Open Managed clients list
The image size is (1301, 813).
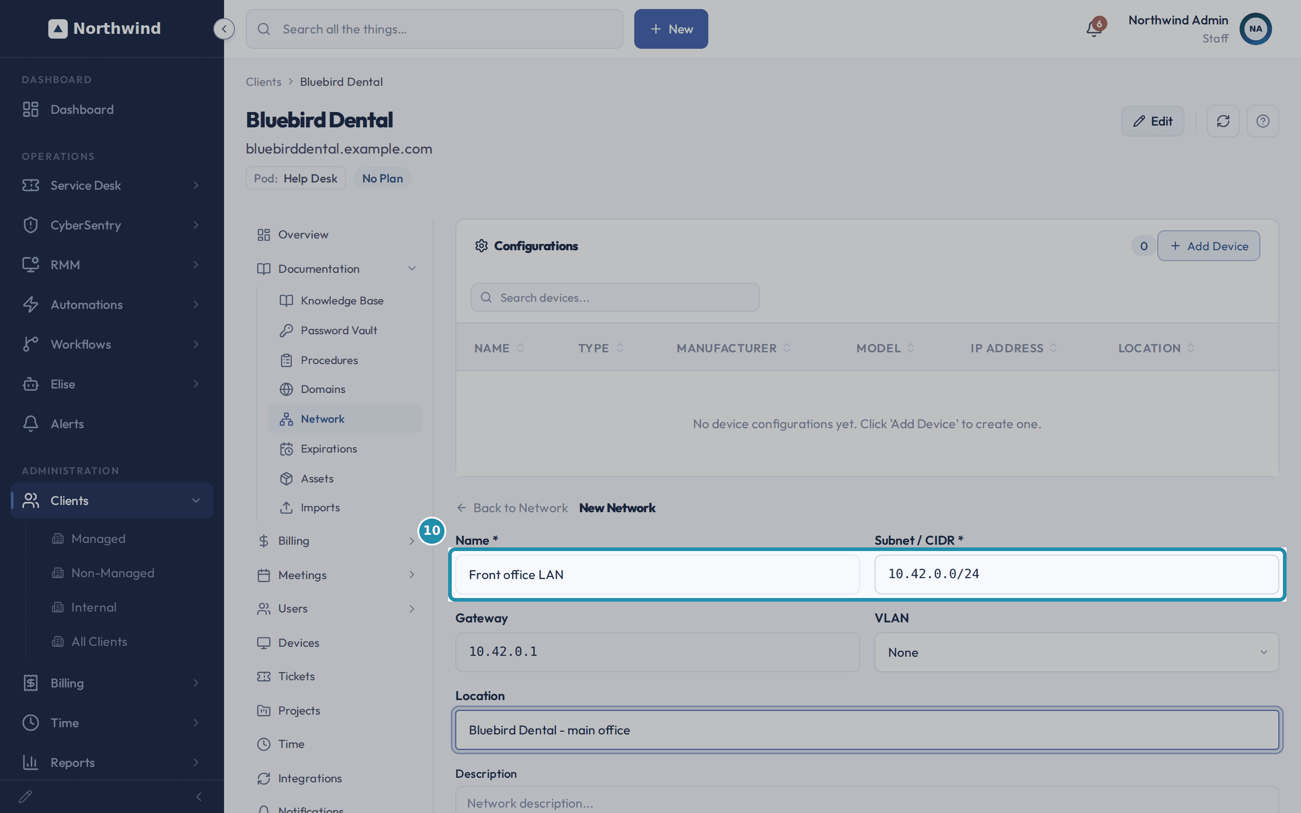(x=98, y=538)
